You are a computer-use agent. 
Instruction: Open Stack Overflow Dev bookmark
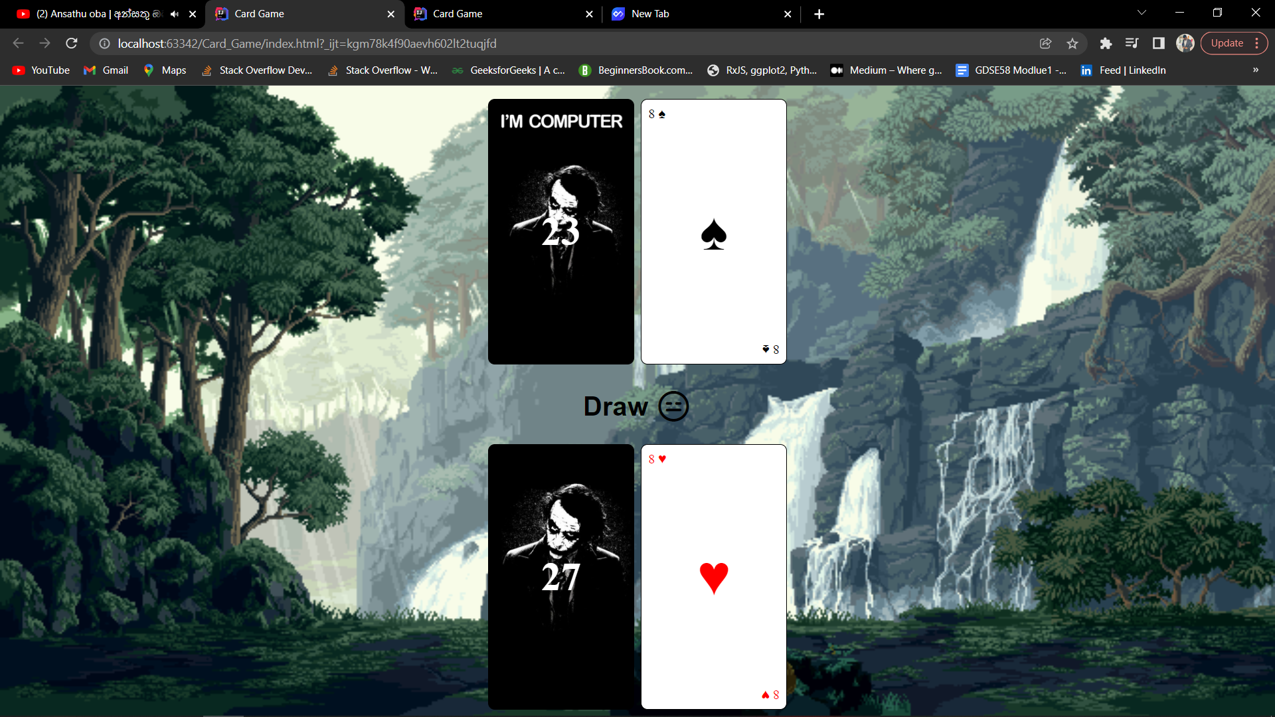256,70
